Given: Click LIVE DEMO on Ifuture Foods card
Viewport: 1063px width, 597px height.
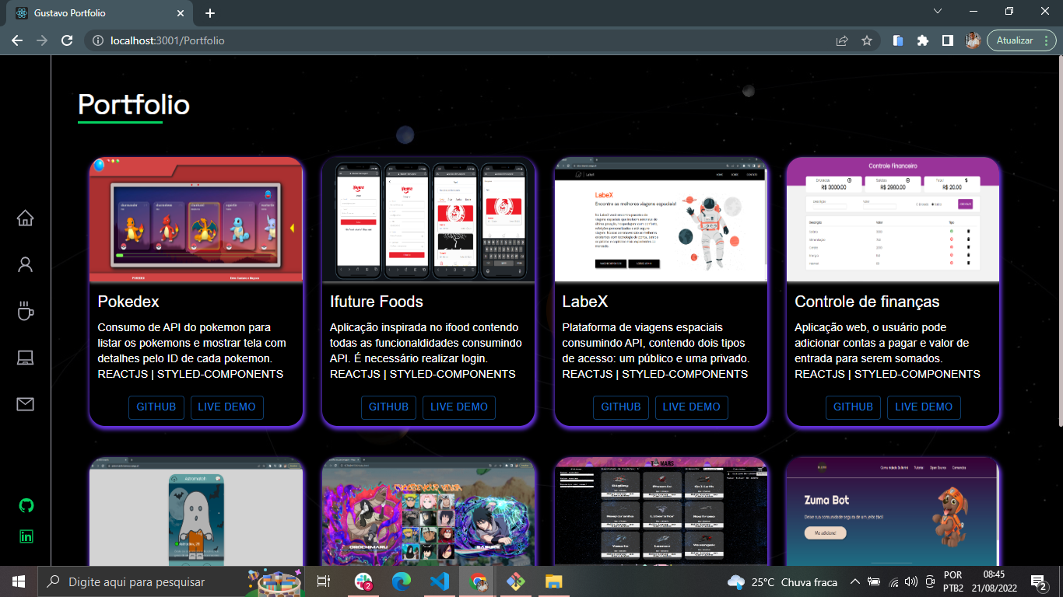Looking at the screenshot, I should pos(459,407).
